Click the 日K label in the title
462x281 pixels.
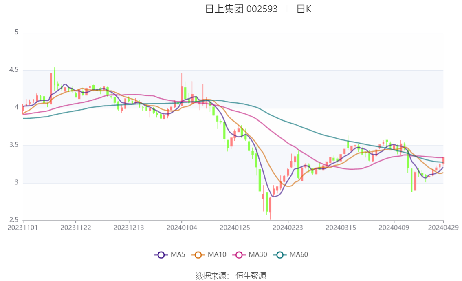(304, 9)
